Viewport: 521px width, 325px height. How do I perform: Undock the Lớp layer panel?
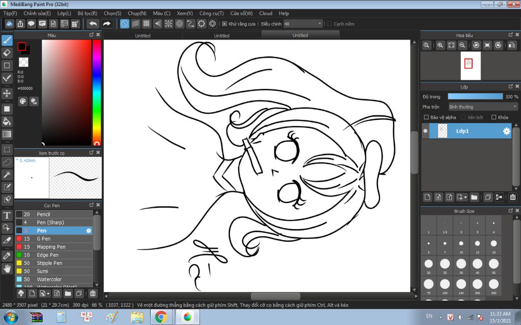tap(511, 86)
